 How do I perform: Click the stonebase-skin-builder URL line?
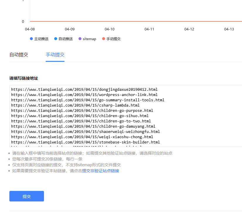(86, 142)
